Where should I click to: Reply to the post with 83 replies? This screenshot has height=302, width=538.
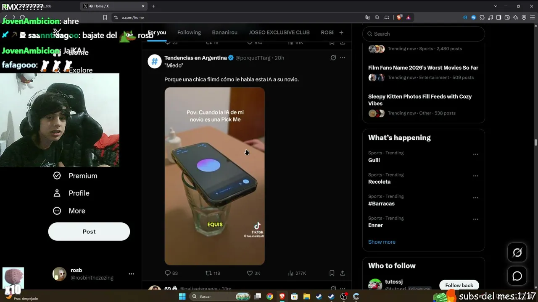171,273
